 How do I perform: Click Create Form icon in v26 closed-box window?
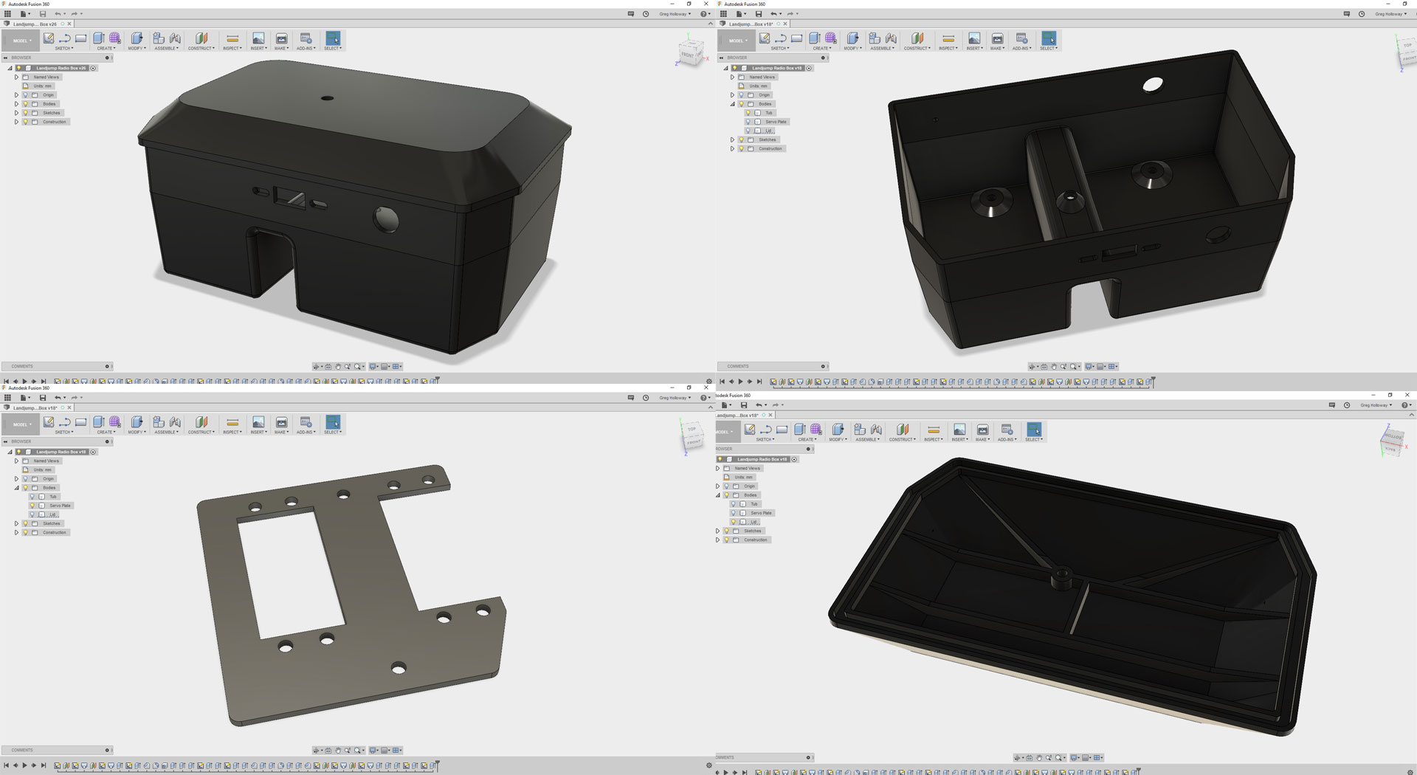pyautogui.click(x=115, y=38)
